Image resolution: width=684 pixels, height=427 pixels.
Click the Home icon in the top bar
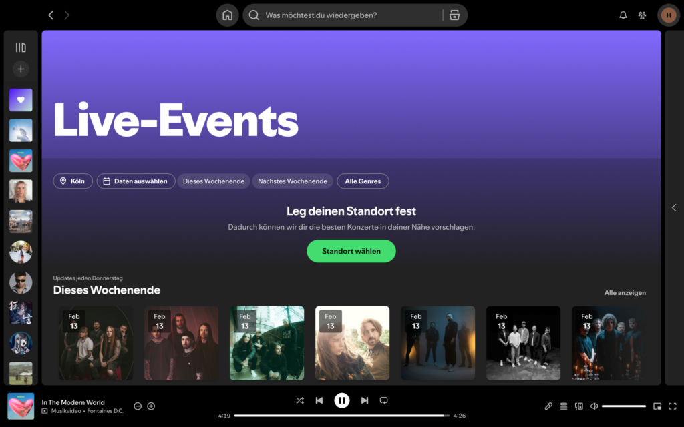[x=227, y=15]
